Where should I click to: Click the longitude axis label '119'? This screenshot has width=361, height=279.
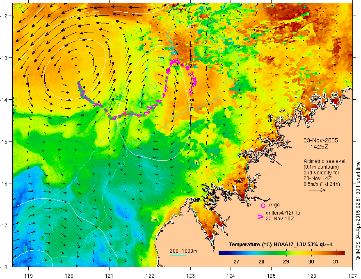click(29, 276)
